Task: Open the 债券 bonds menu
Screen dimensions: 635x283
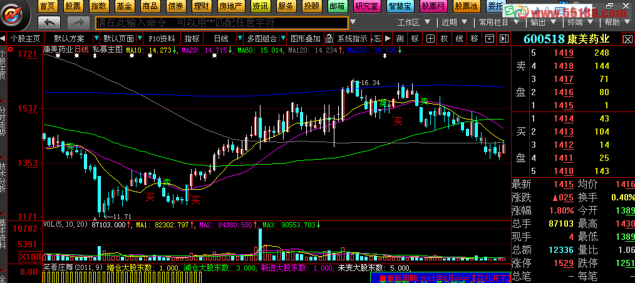Action: click(x=175, y=6)
